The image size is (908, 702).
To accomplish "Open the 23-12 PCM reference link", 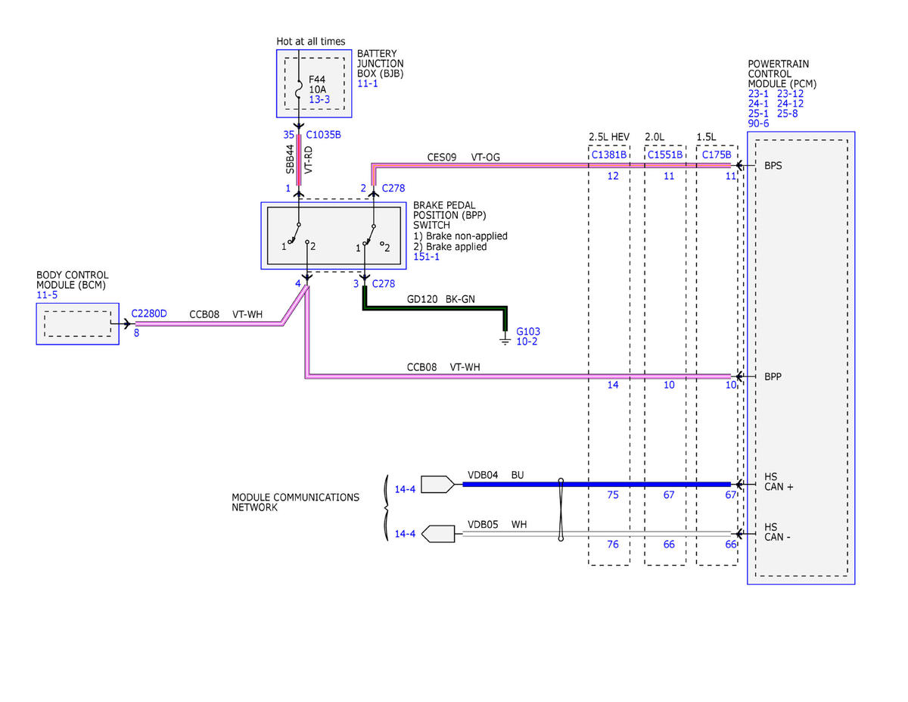I will click(791, 94).
